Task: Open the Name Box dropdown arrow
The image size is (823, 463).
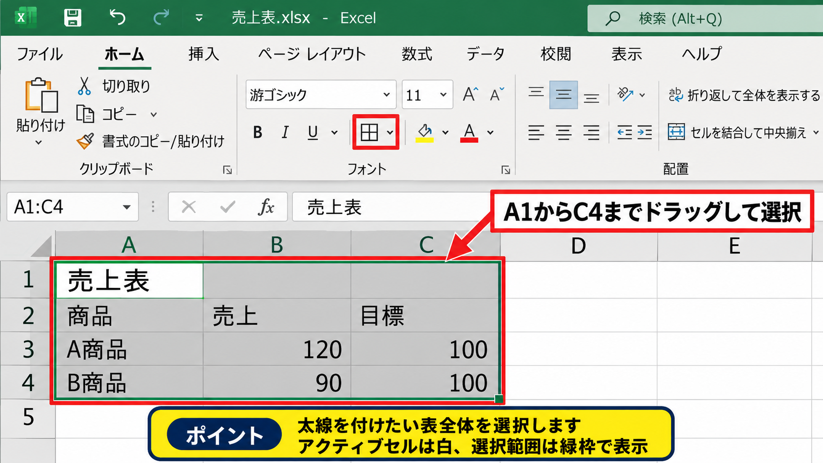Action: (x=127, y=207)
